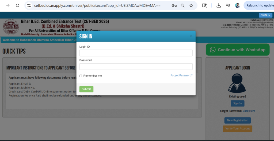Click the SIGN IN dialog title
Screen dimensions: 274x141
tap(86, 36)
